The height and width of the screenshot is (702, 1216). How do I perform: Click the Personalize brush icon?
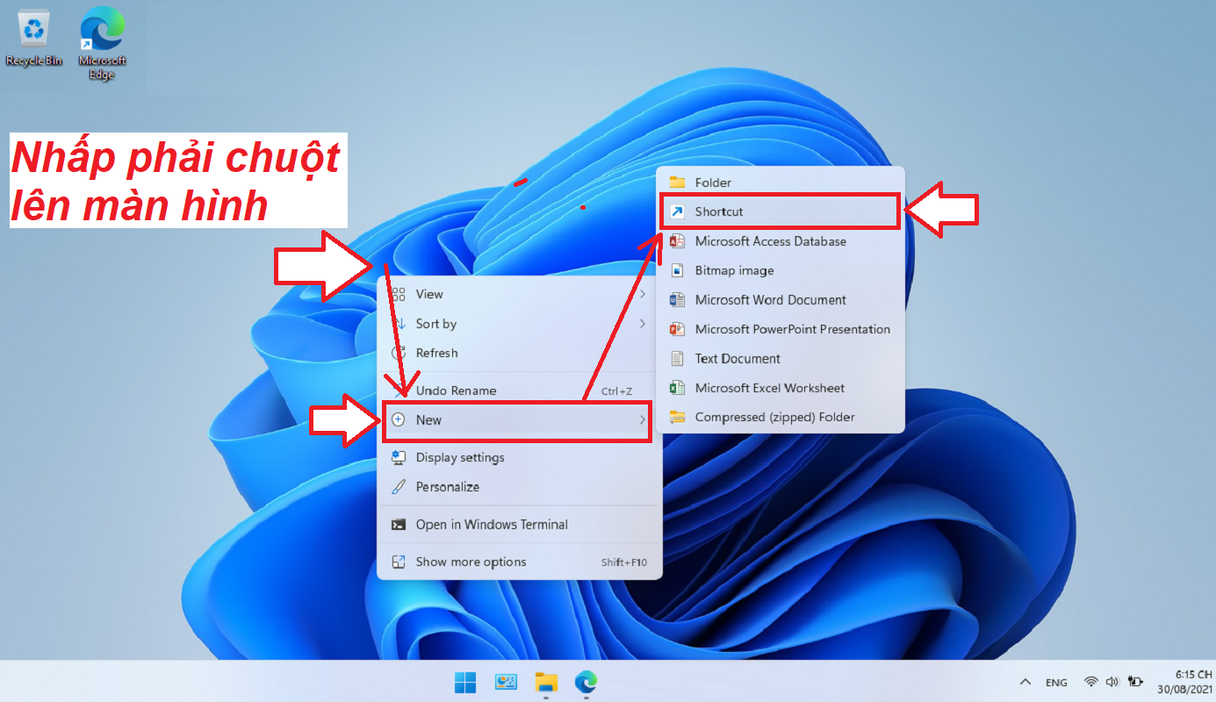pos(399,486)
